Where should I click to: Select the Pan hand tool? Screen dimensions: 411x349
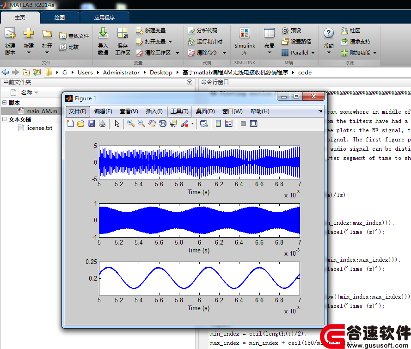(x=152, y=123)
